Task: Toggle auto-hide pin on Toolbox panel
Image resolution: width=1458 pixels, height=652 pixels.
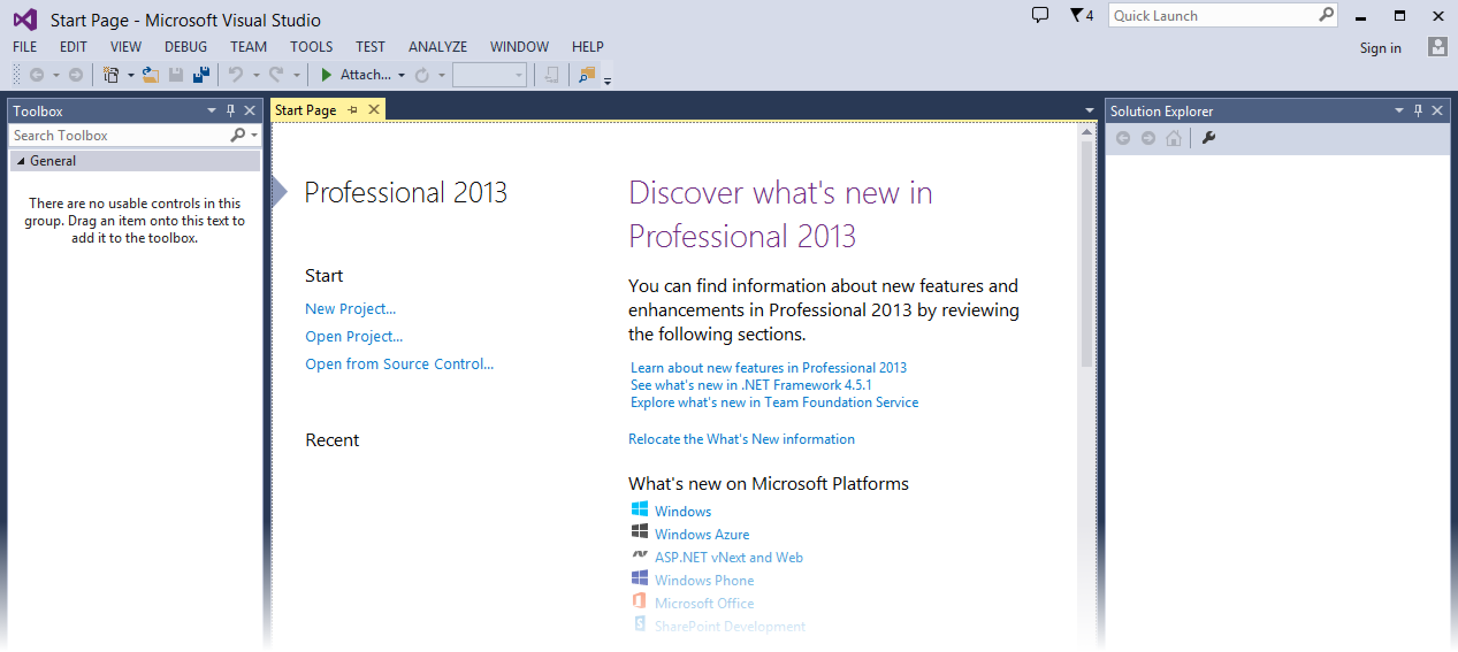Action: coord(231,110)
